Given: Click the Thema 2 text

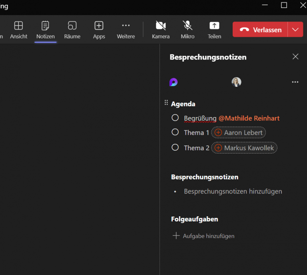Looking at the screenshot, I should point(197,148).
